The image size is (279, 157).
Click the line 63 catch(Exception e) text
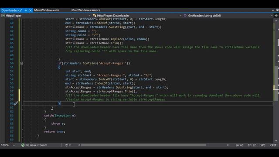coord(60,116)
